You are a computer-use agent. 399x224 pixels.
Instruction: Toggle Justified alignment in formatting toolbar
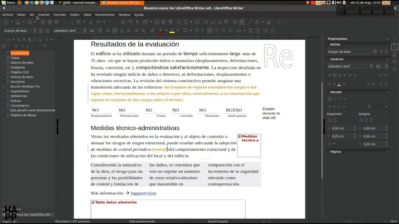click(x=230, y=30)
